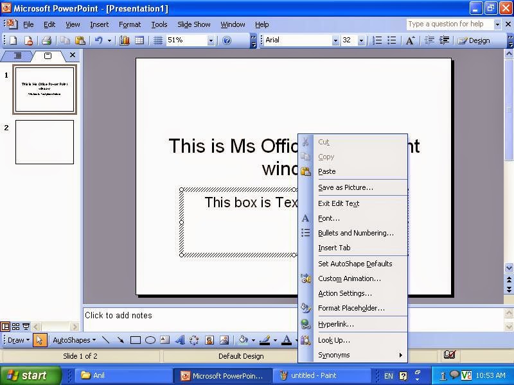Image resolution: width=514 pixels, height=385 pixels.
Task: Choose Set AutoShape Defaults
Action: (x=353, y=264)
